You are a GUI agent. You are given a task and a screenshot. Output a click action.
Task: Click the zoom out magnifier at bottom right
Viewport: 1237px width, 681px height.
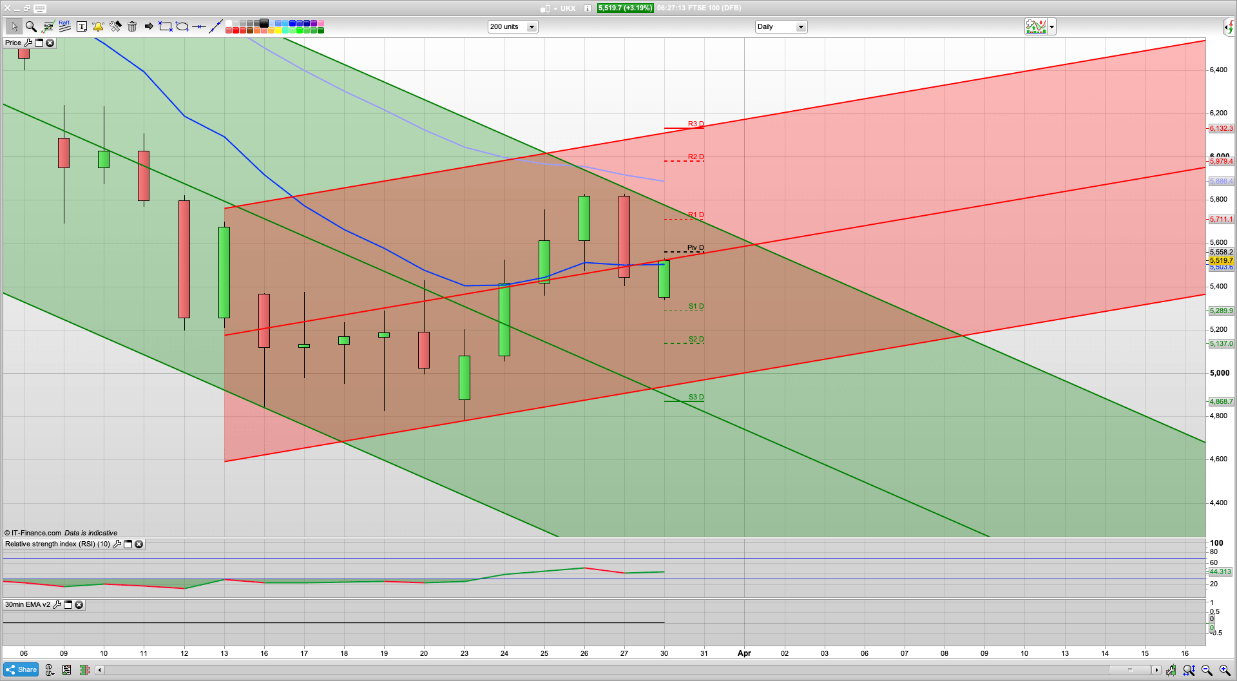point(1207,670)
